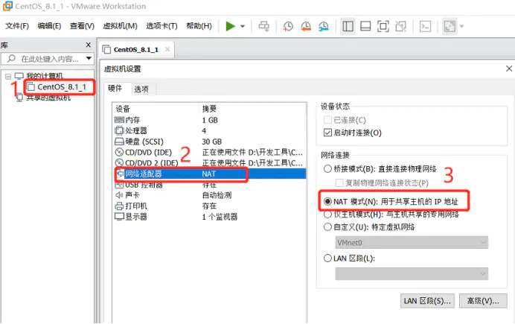This screenshot has width=515, height=324.
Task: Select the 网络适配器 device row
Action: click(210, 174)
